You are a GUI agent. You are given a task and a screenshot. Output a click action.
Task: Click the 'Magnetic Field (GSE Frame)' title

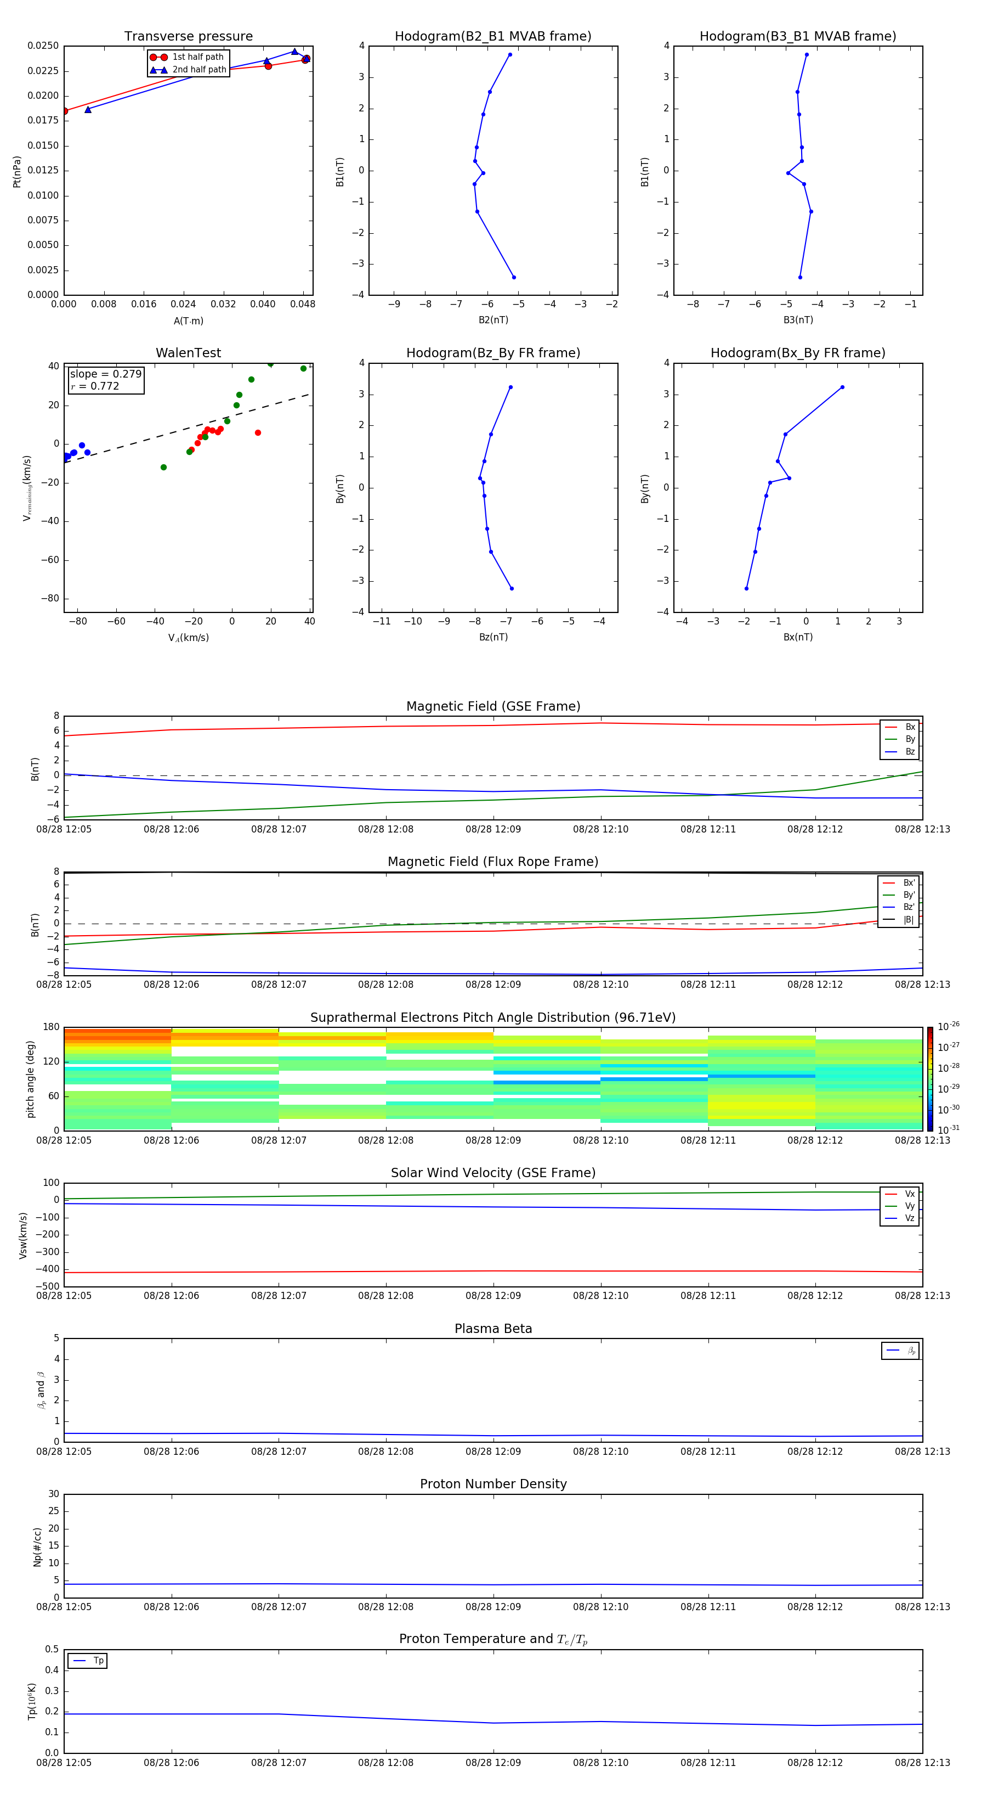493,706
